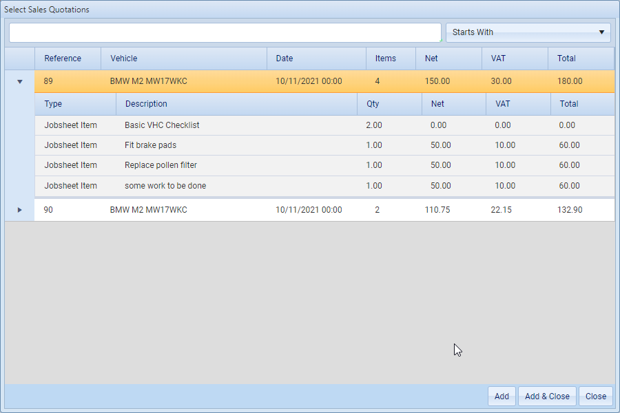The height and width of the screenshot is (413, 620).
Task: Expand quotation 90 row details
Action: tap(19, 210)
